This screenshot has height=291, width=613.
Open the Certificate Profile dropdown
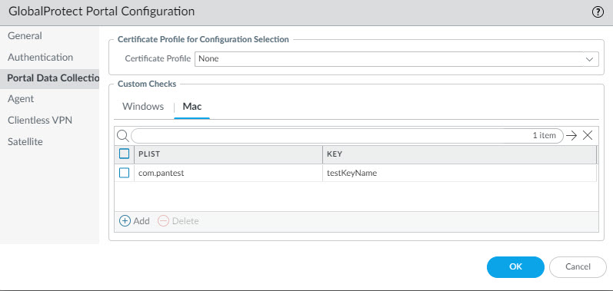[x=396, y=59]
